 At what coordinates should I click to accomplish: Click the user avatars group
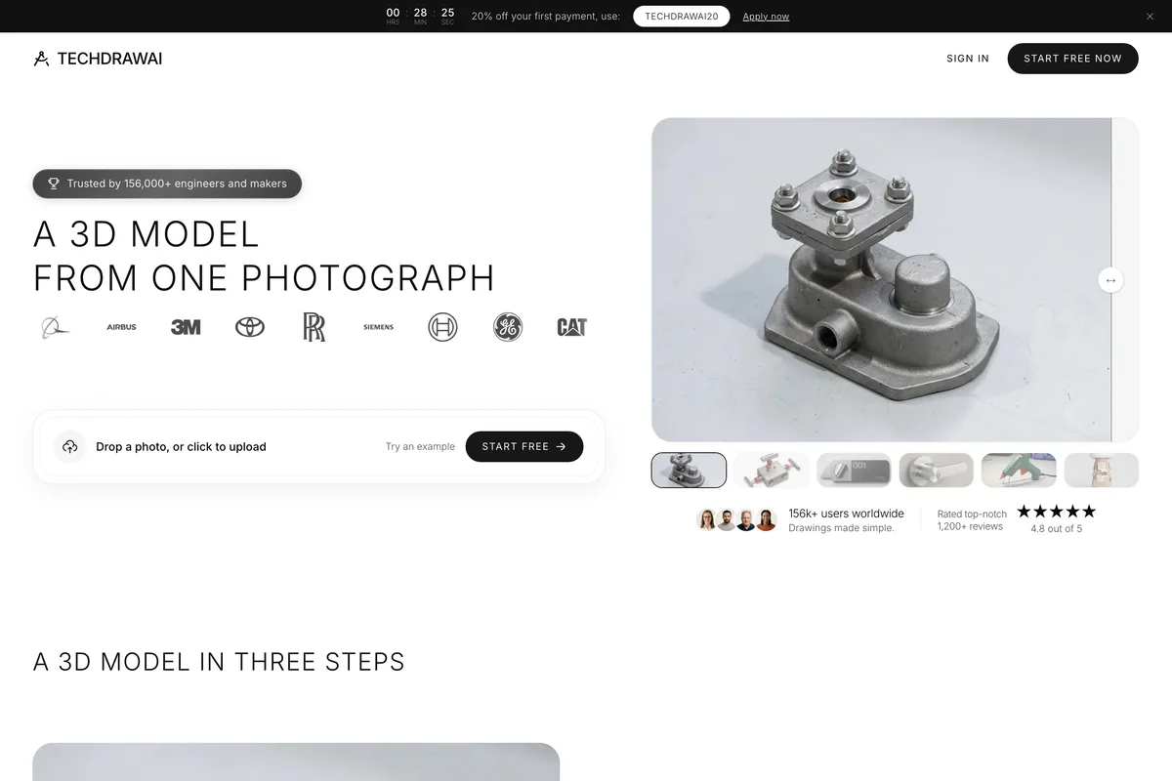[736, 520]
